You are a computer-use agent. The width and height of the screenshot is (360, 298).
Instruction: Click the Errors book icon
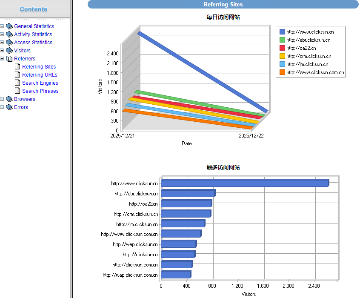pos(9,107)
